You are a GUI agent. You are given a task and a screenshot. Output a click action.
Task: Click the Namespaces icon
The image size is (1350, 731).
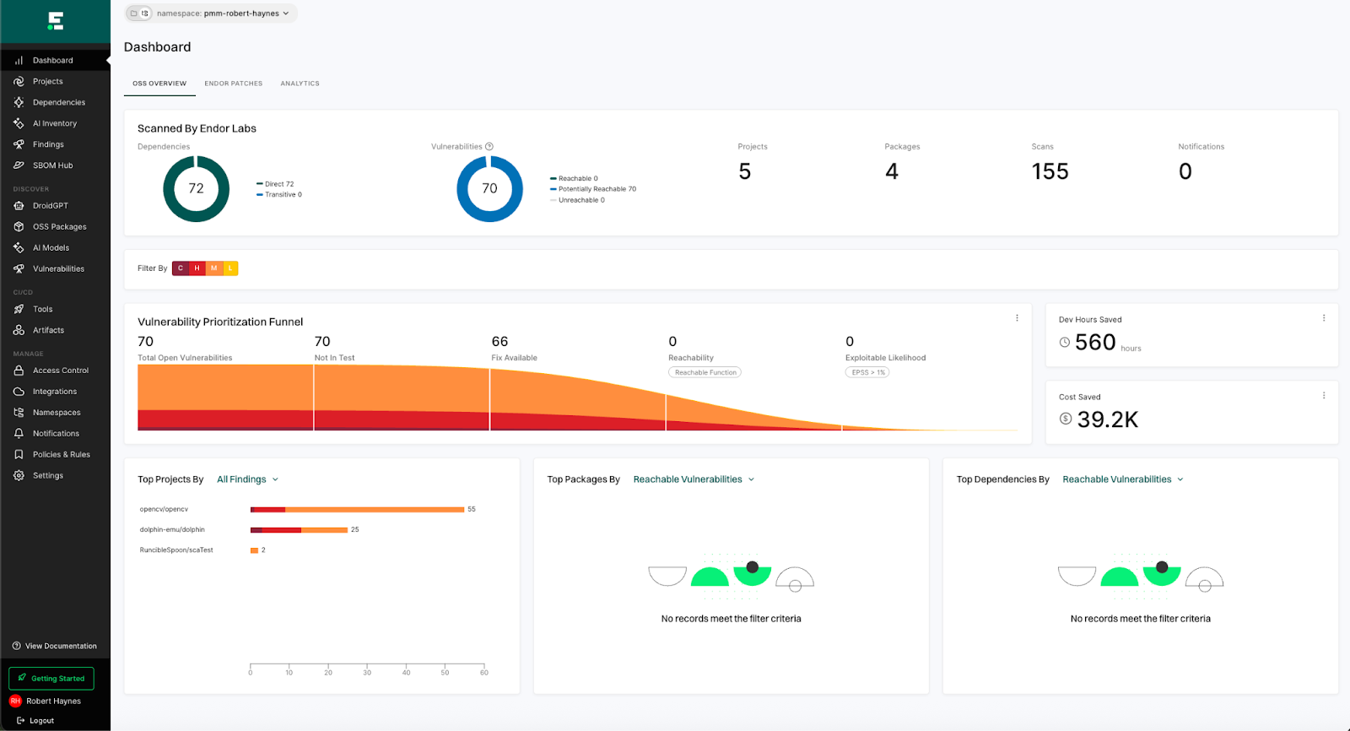pyautogui.click(x=19, y=413)
